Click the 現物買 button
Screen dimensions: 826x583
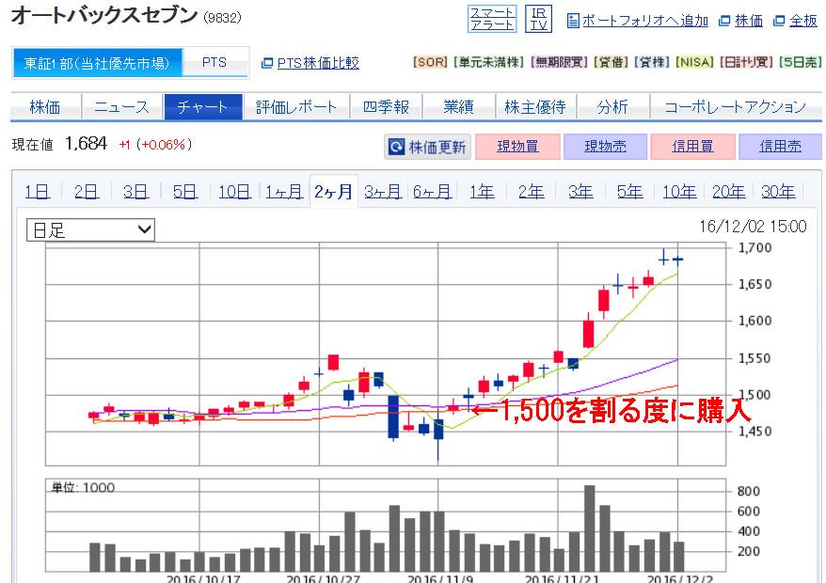point(517,147)
